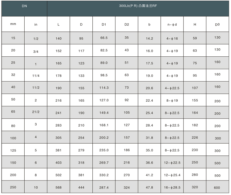Click the b value 47.8 cell
Screen dimensions: 231x195
(149, 187)
